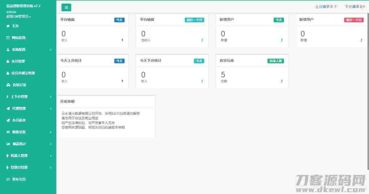
Task: Expand the 输赢统计 submenu chevron
Action: 51,144
